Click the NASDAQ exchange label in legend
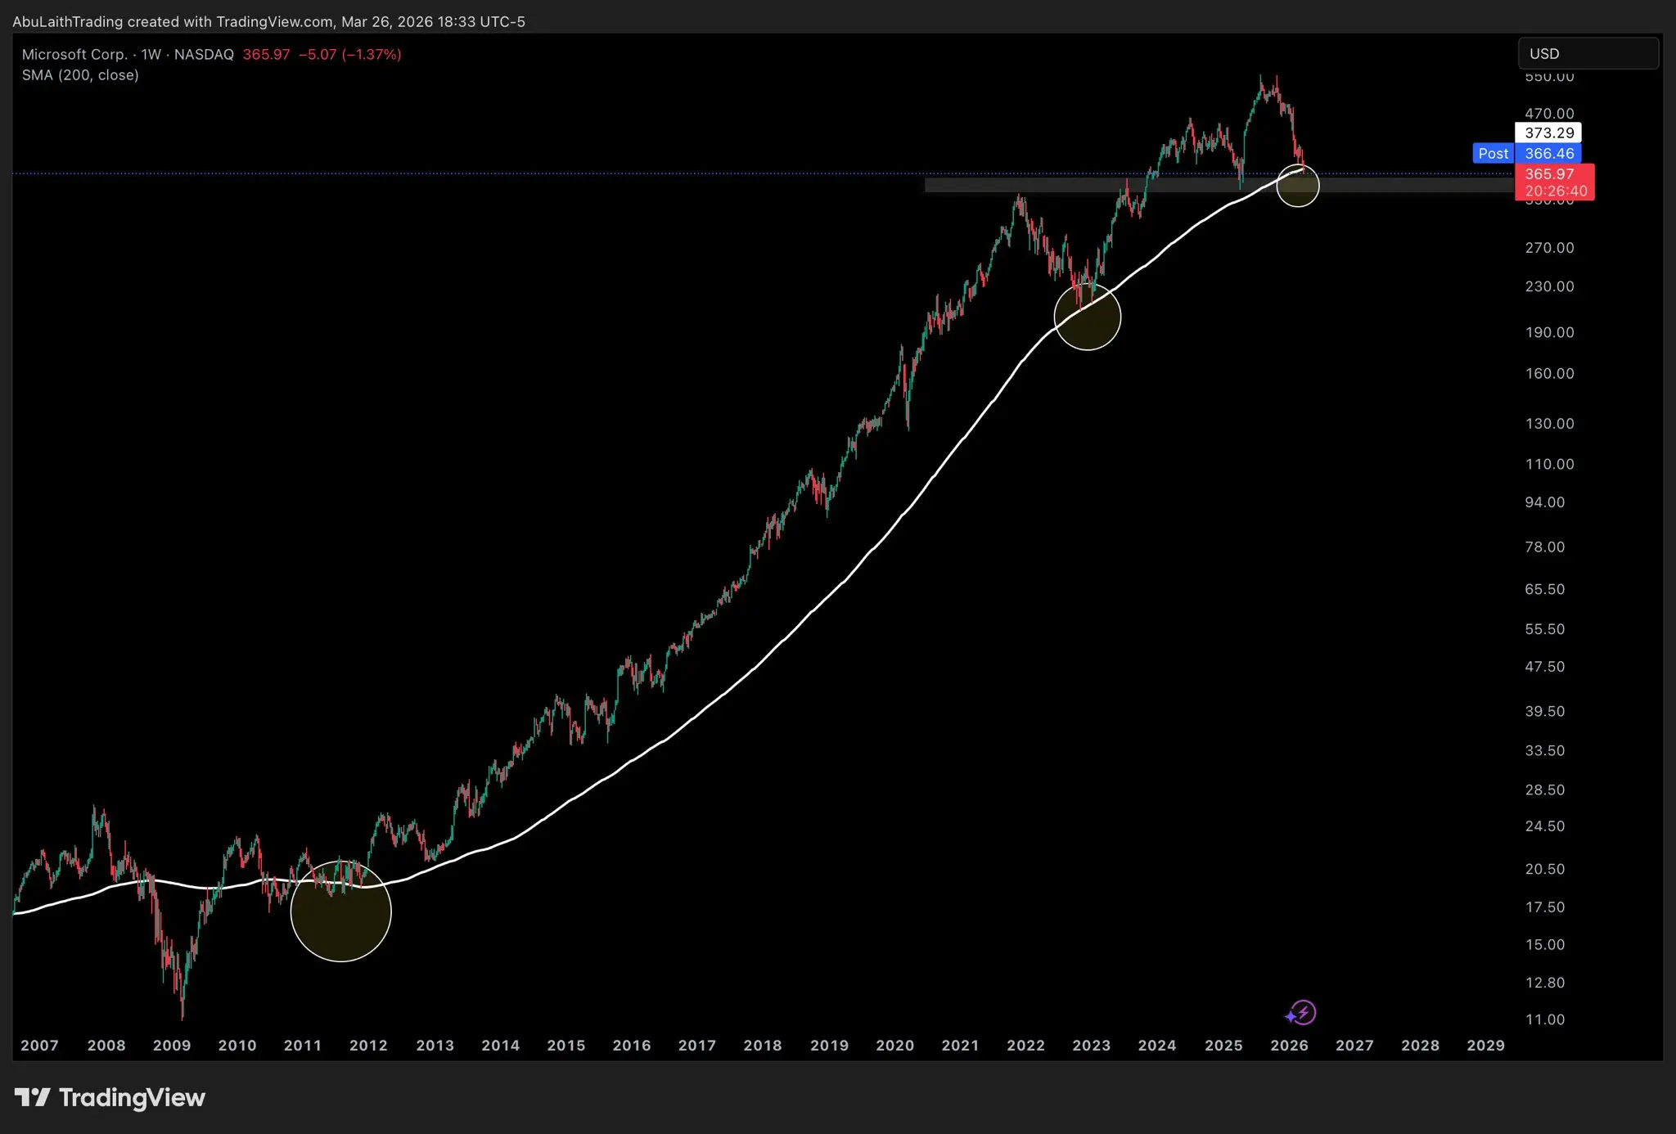1676x1134 pixels. click(x=204, y=54)
